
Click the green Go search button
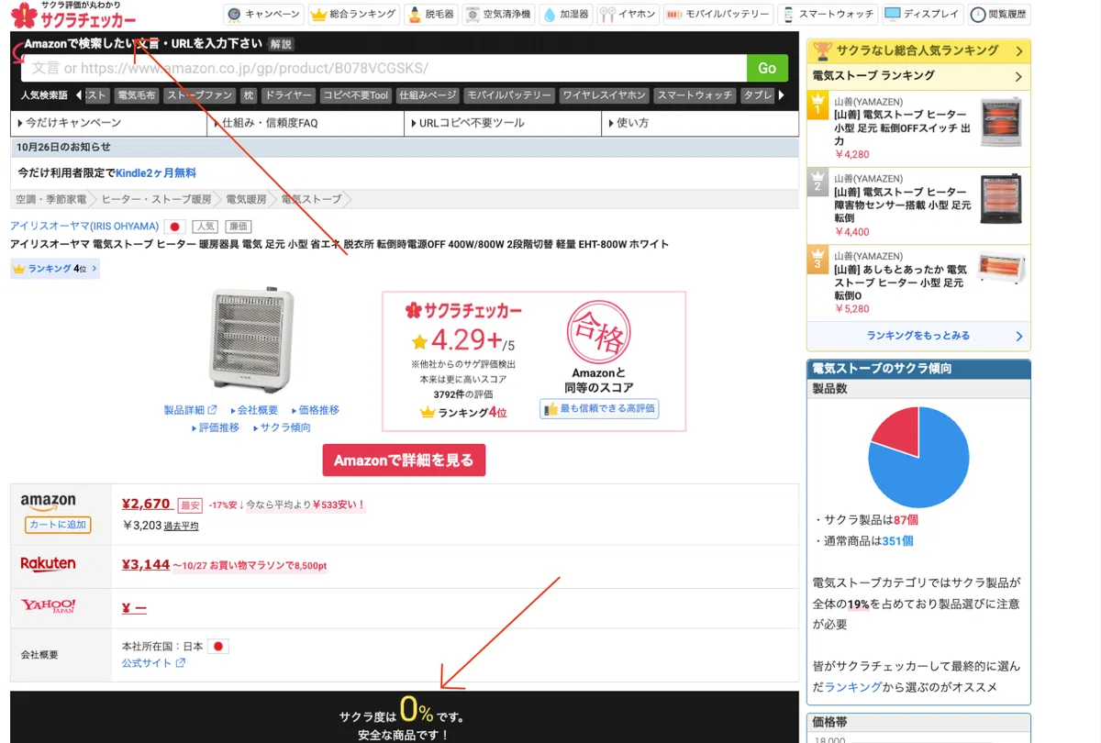point(767,69)
